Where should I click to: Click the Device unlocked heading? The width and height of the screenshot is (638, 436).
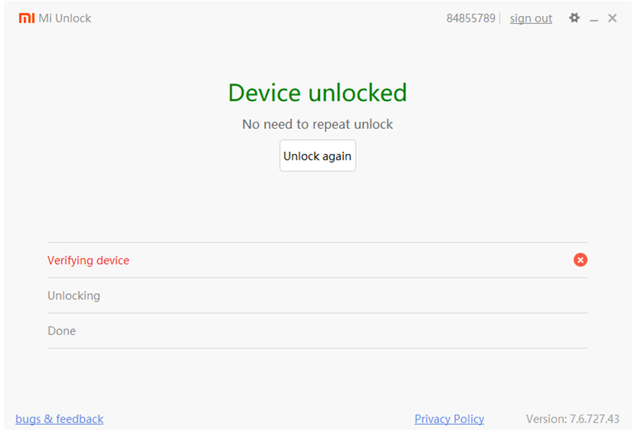(x=317, y=92)
